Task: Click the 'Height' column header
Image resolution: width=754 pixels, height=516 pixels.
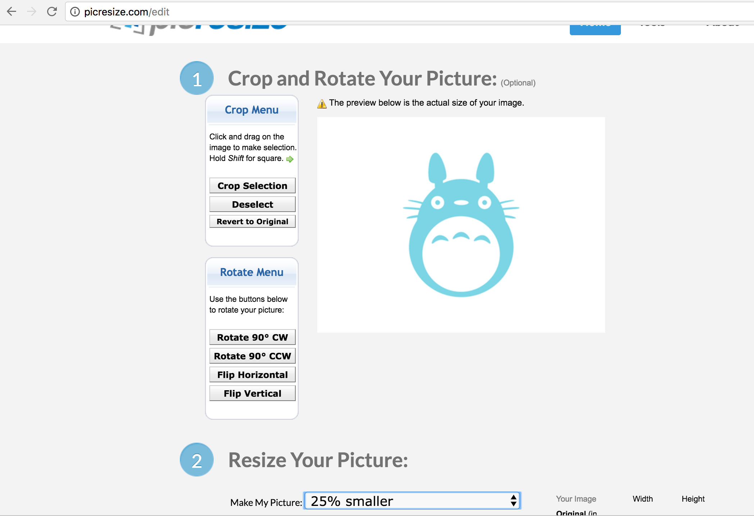Action: click(693, 499)
